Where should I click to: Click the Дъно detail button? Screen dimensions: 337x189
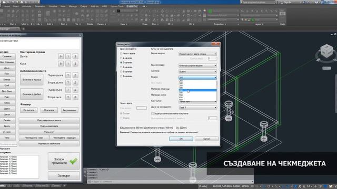point(7,68)
